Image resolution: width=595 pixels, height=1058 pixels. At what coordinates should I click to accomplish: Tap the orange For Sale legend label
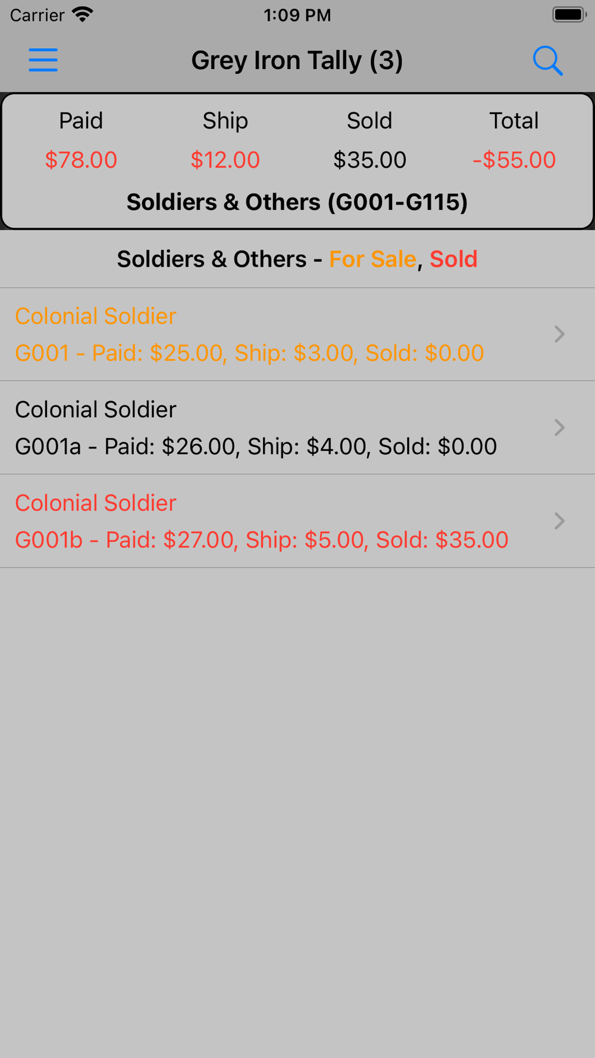pos(372,259)
